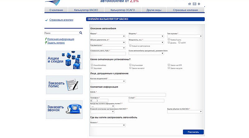The width and height of the screenshot is (249, 138).
Task: Click into the 'Ф.И.О.' input field
Action: (x=128, y=95)
